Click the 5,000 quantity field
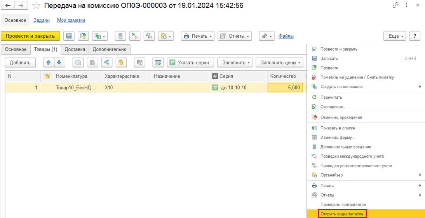This screenshot has height=218, width=425. pyautogui.click(x=285, y=87)
